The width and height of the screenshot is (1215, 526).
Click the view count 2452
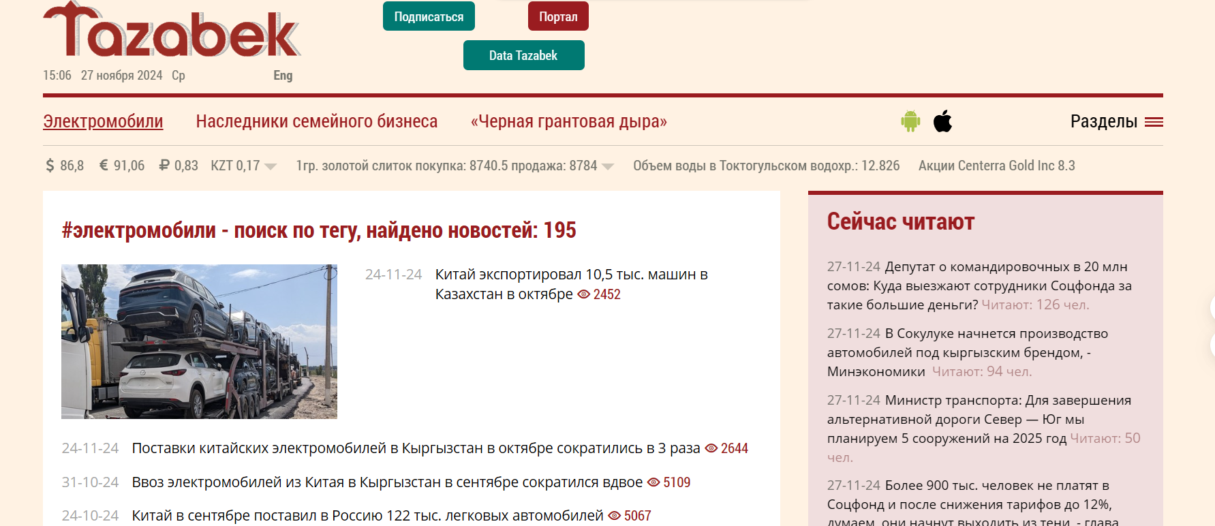click(606, 294)
